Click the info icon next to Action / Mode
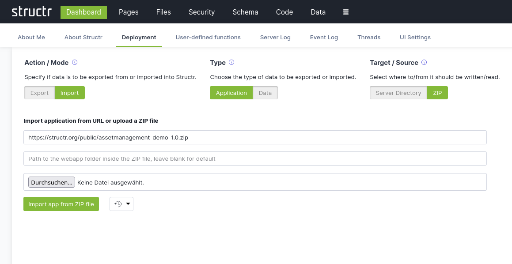The height and width of the screenshot is (264, 512). (x=75, y=62)
